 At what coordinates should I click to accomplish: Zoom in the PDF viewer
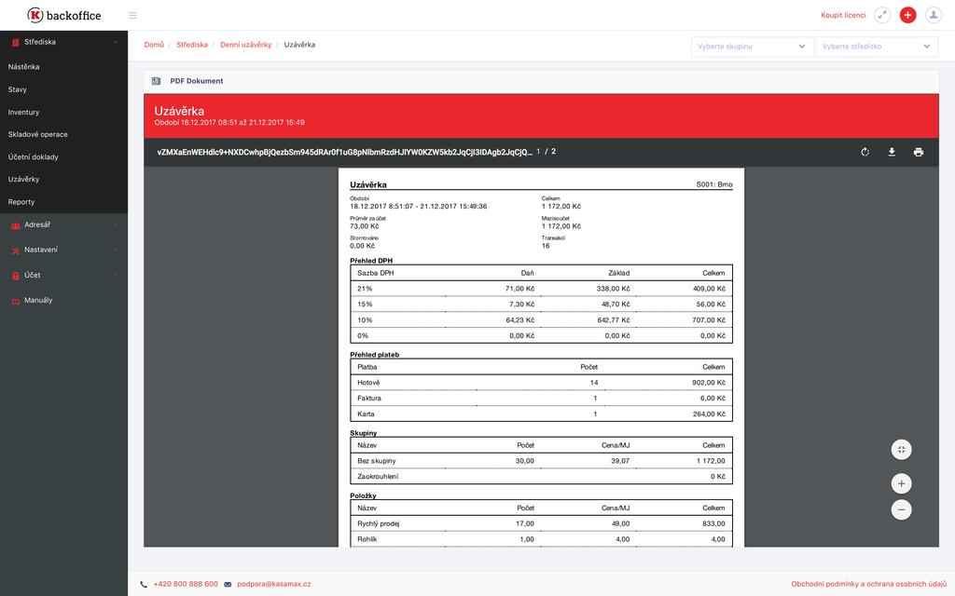pos(902,484)
